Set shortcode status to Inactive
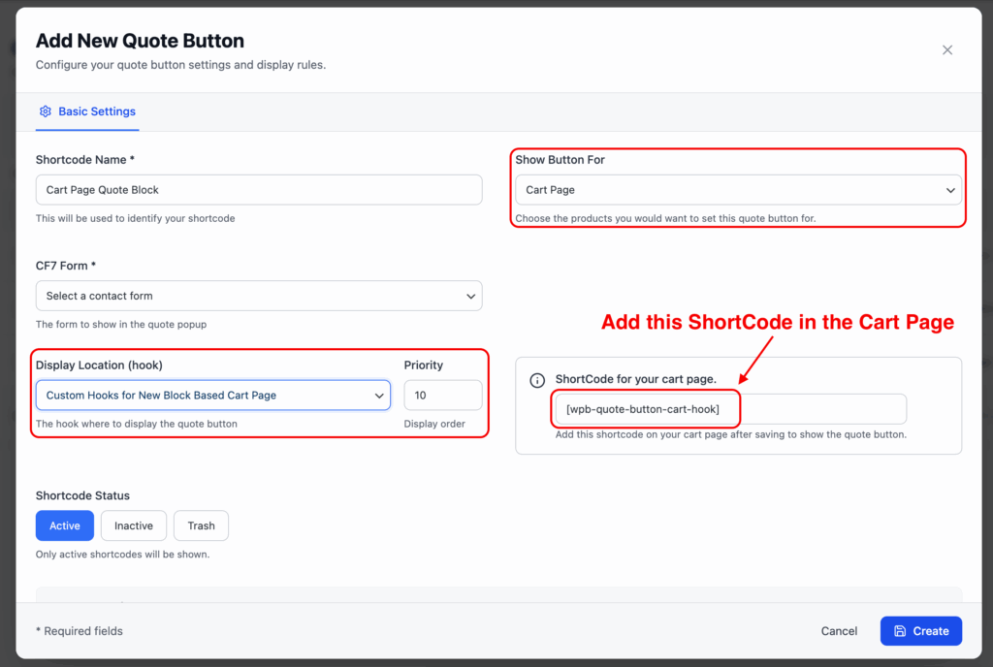This screenshot has width=993, height=667. pyautogui.click(x=134, y=525)
